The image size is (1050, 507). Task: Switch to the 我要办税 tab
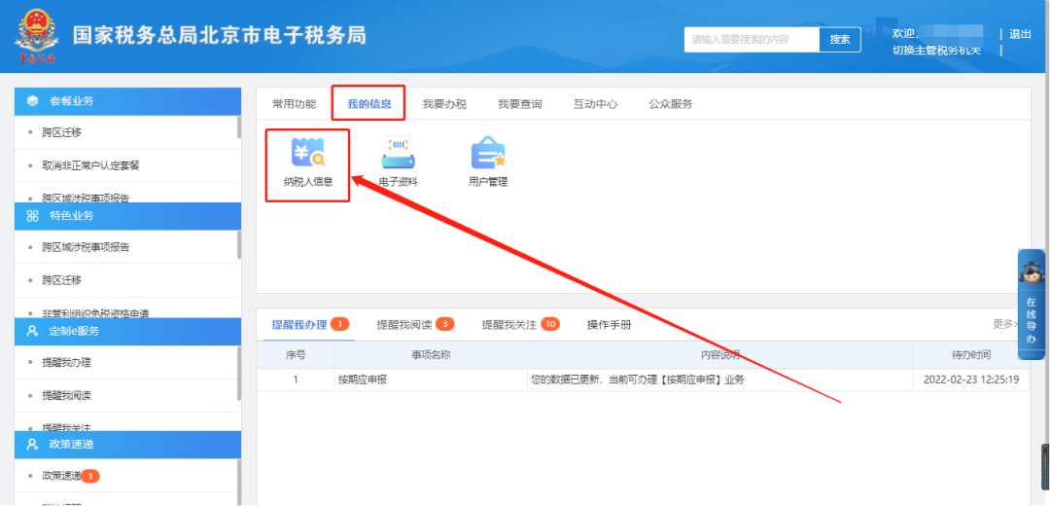coord(444,104)
